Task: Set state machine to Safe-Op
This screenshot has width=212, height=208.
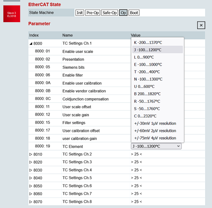Action: 110,13
